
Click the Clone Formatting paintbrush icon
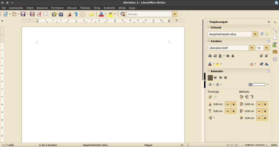coord(69,14)
